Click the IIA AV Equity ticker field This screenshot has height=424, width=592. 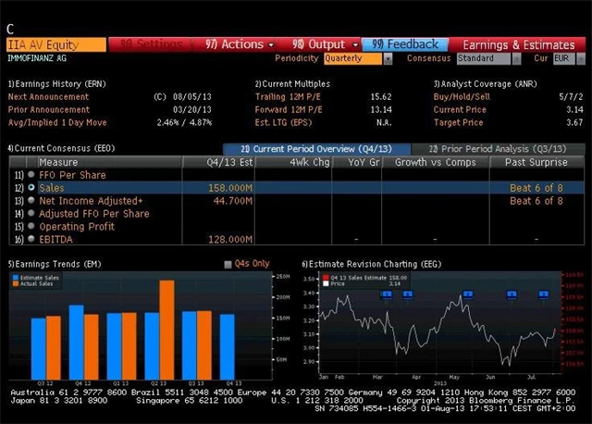point(56,45)
